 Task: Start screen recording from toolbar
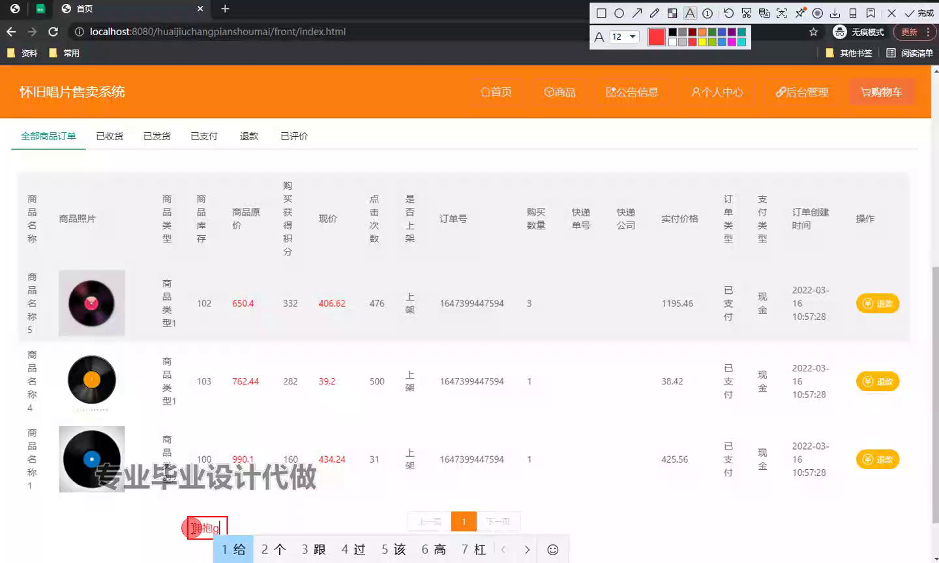817,13
